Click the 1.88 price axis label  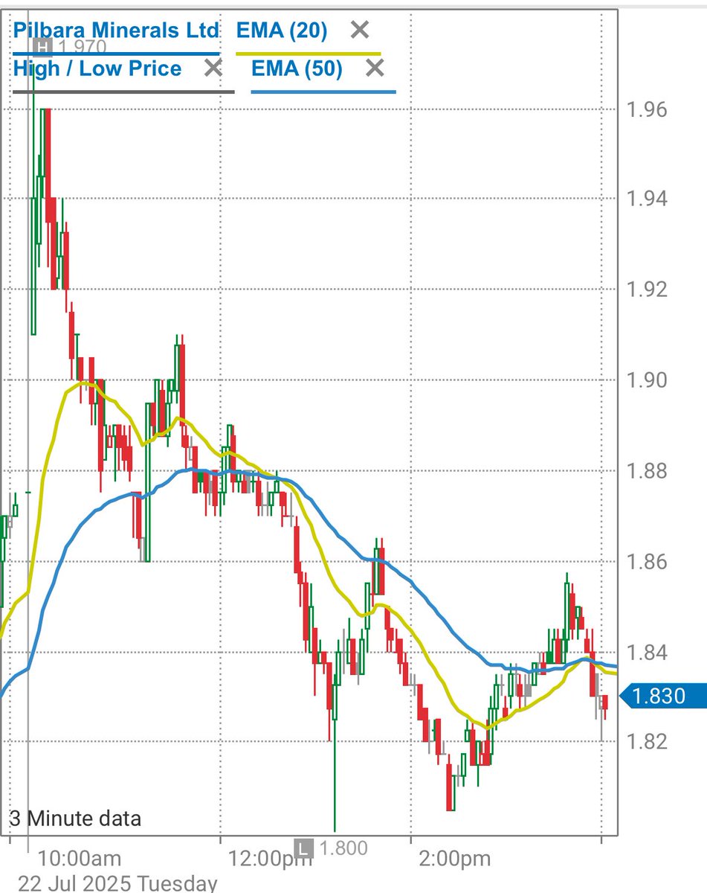pyautogui.click(x=648, y=471)
